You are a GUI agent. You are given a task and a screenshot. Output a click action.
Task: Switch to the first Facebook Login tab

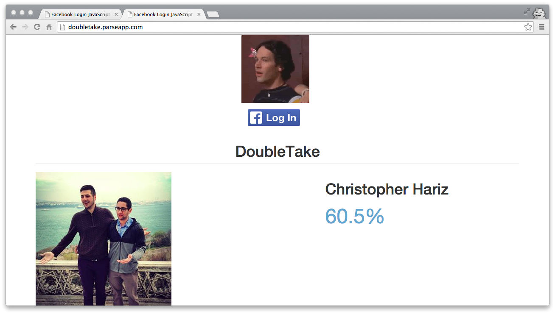point(80,14)
